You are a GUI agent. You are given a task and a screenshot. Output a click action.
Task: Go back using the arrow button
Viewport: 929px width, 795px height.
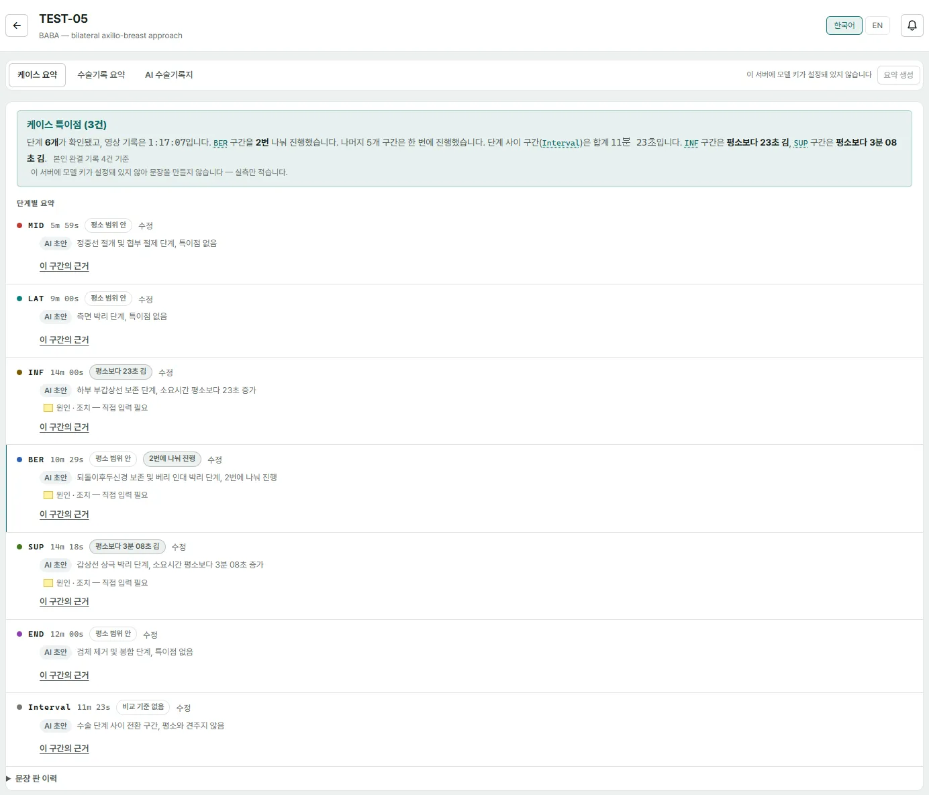(17, 25)
